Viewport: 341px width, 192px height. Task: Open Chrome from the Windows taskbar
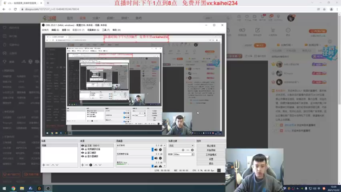coord(13,188)
